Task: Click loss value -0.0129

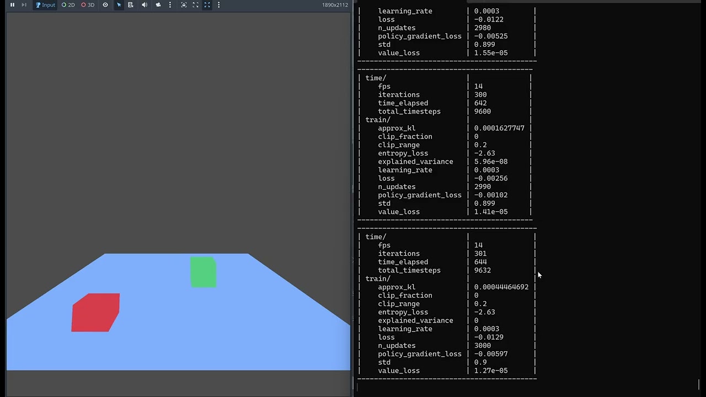Action: pyautogui.click(x=489, y=337)
